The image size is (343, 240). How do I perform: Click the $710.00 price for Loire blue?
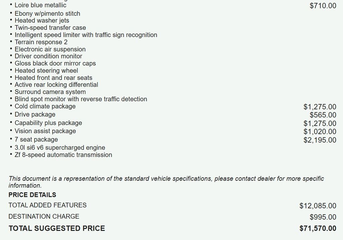(323, 6)
